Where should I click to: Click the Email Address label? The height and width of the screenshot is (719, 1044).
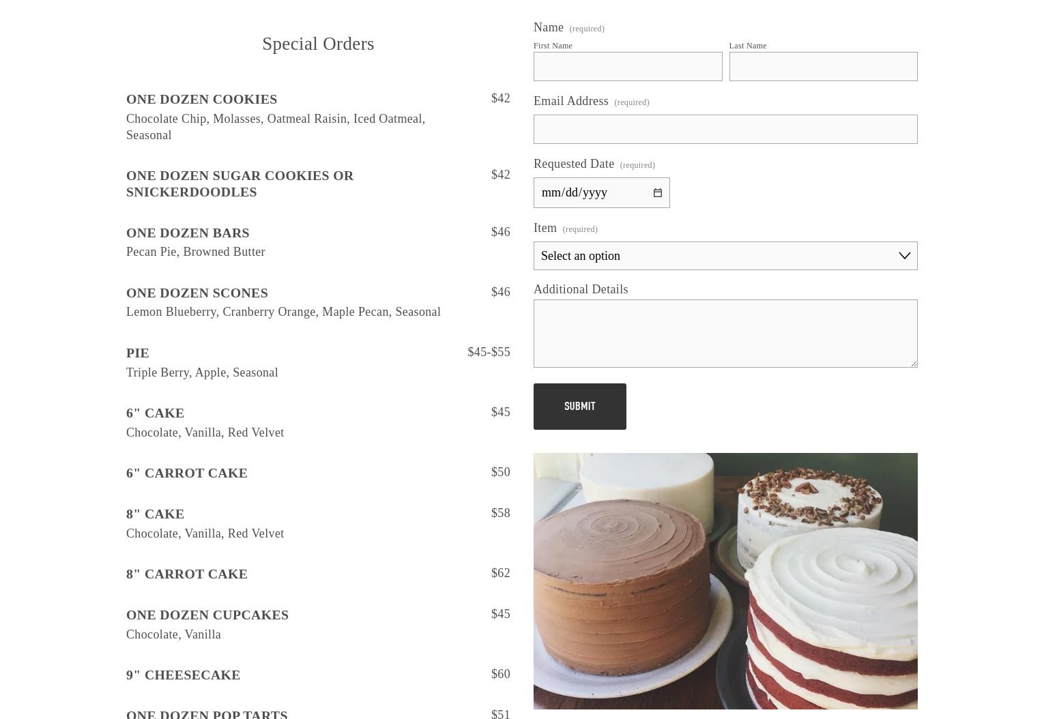(571, 101)
